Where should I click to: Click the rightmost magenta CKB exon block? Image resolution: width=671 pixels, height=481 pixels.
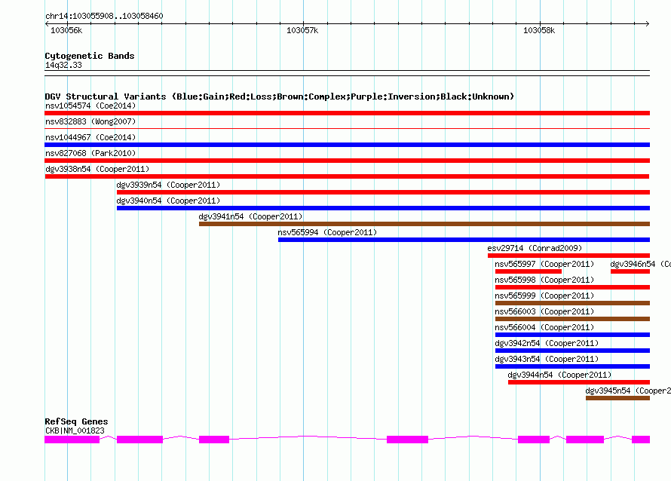[x=641, y=440]
